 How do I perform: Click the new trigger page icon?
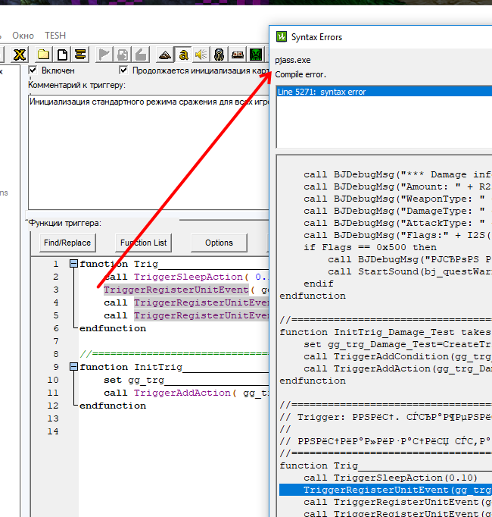click(x=62, y=55)
